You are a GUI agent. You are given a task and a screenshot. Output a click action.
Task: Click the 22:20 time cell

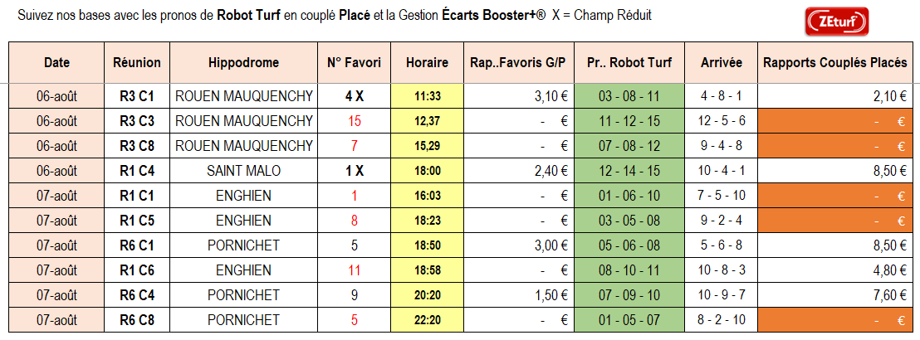point(427,320)
